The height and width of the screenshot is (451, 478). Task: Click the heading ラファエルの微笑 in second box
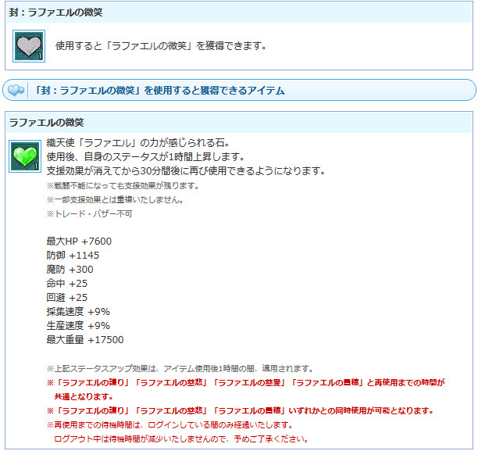pos(46,123)
